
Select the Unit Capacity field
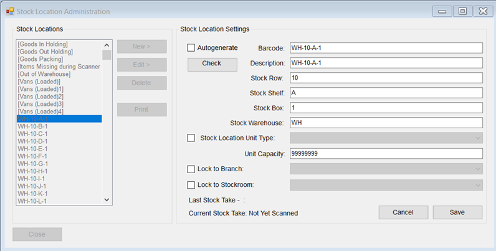coord(386,153)
